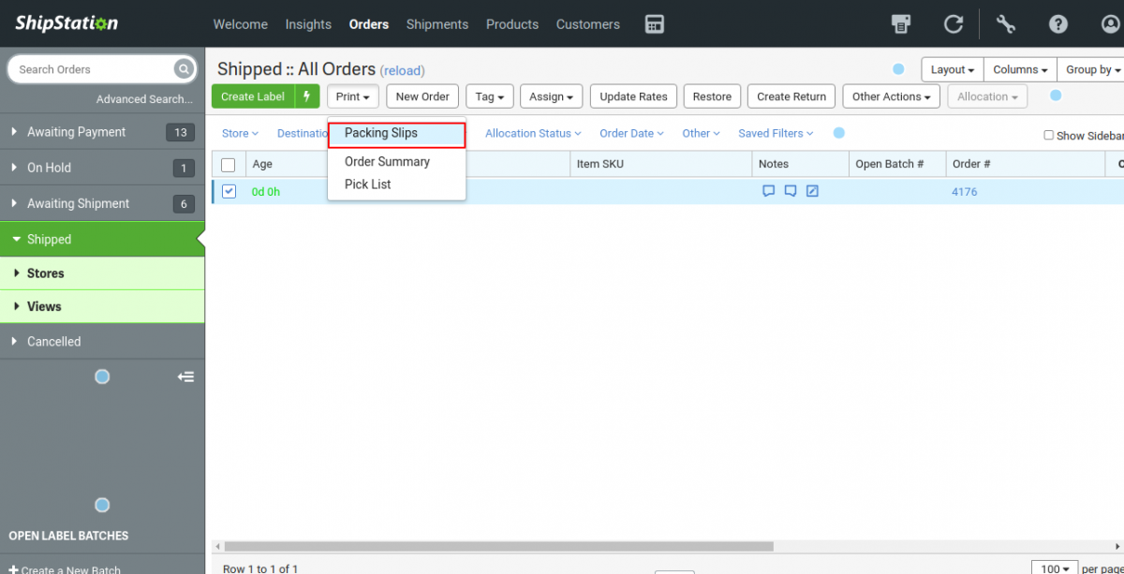This screenshot has height=574, width=1124.
Task: Open the help question mark icon
Action: tap(1058, 24)
